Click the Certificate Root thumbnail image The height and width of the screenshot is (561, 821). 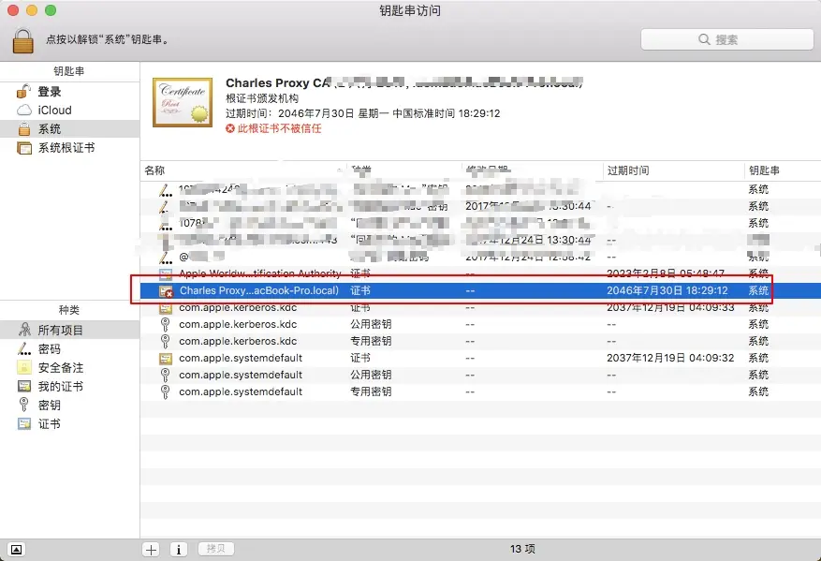click(x=183, y=102)
